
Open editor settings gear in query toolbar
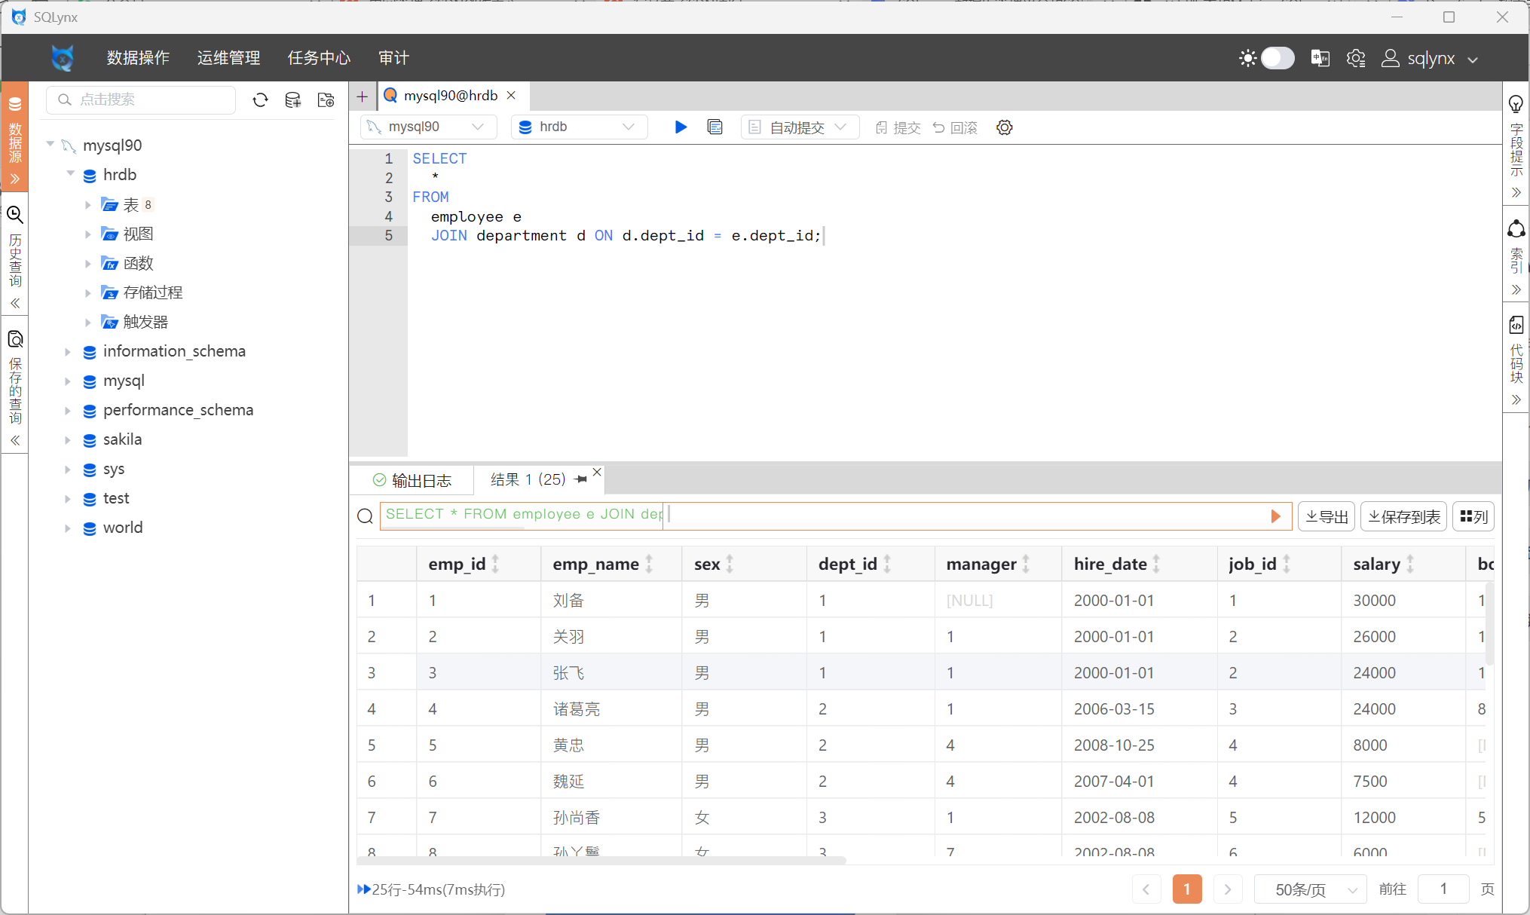click(x=1004, y=127)
